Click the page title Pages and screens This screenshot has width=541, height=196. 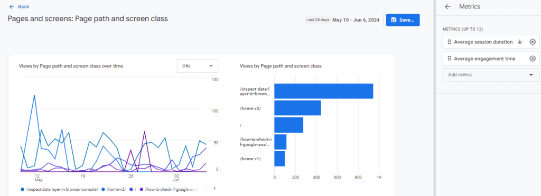pyautogui.click(x=88, y=18)
